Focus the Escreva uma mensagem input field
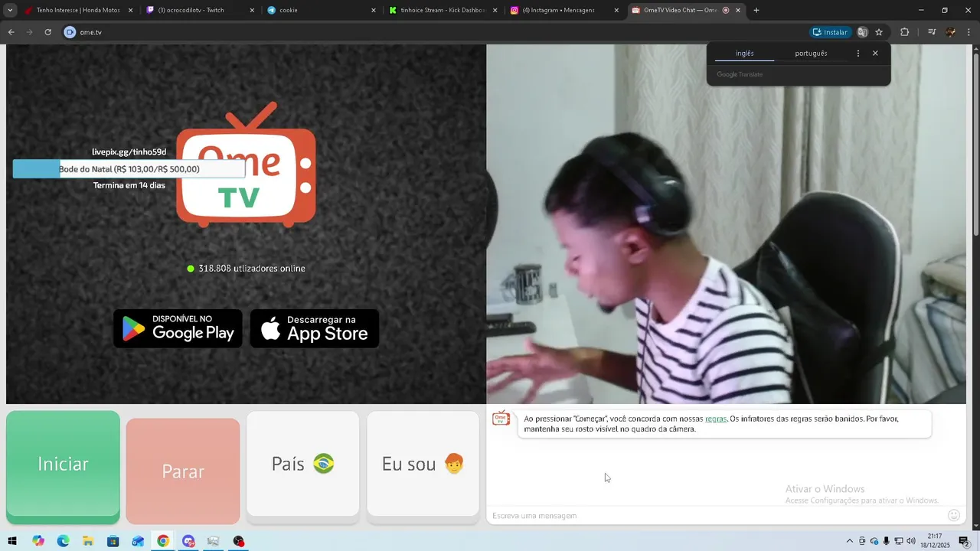This screenshot has height=551, width=980. tap(716, 516)
